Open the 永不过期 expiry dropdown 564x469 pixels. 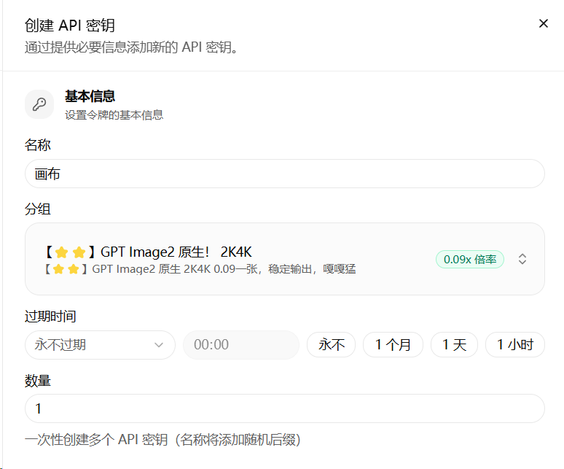click(100, 345)
